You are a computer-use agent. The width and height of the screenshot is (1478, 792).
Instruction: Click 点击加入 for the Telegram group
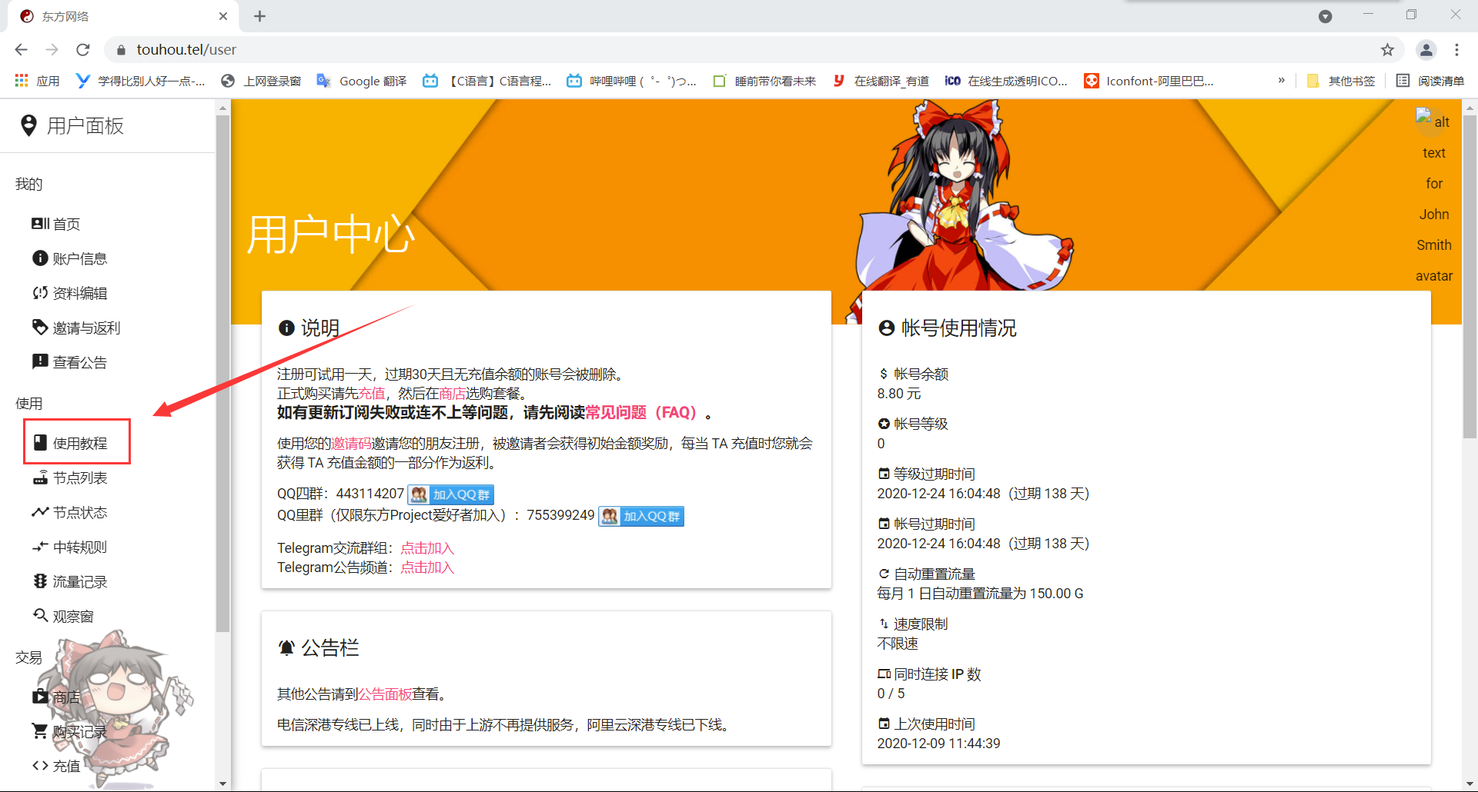pyautogui.click(x=427, y=547)
